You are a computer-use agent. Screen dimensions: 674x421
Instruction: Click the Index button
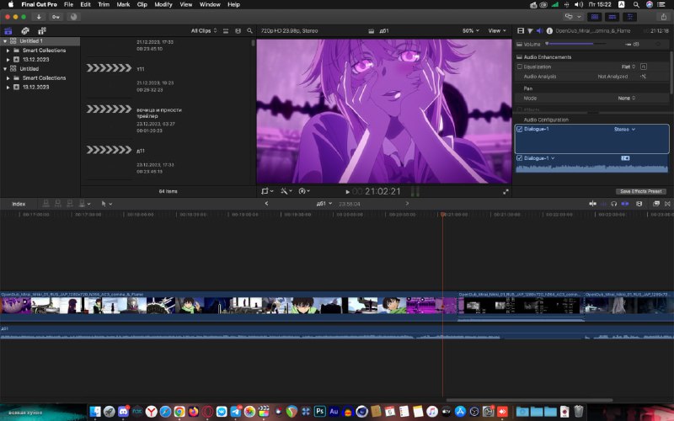pos(19,204)
